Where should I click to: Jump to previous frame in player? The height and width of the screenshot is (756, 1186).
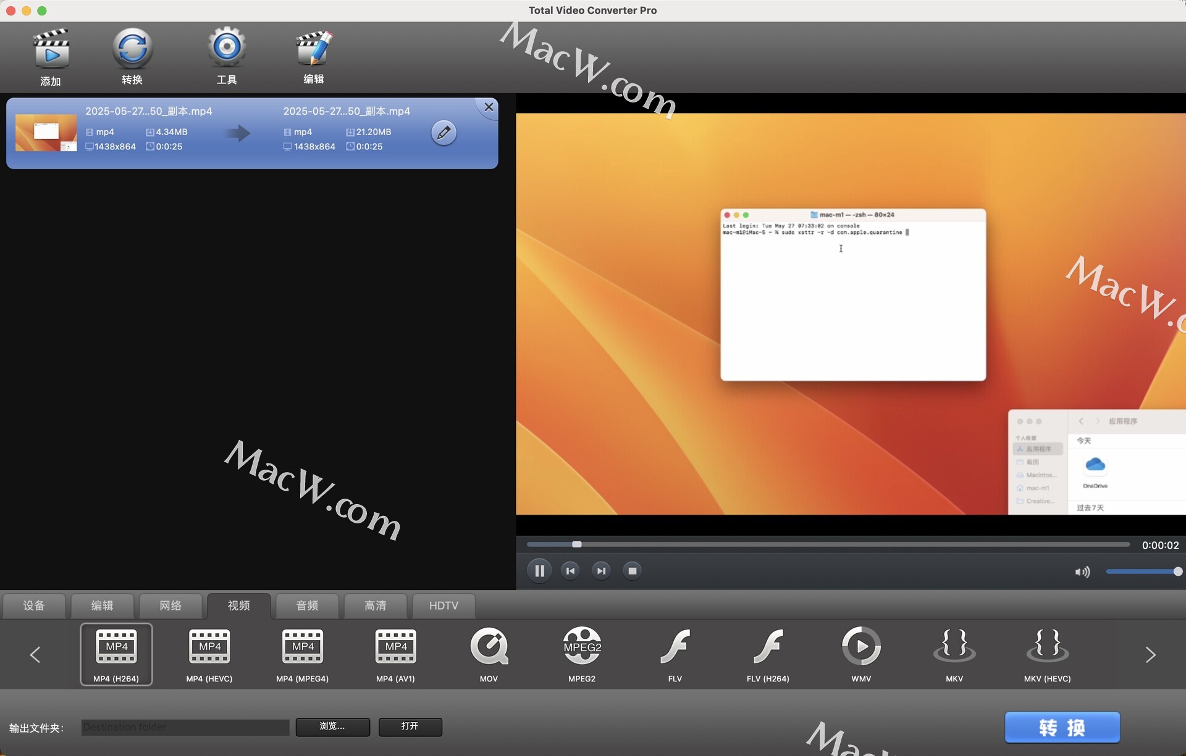point(570,571)
